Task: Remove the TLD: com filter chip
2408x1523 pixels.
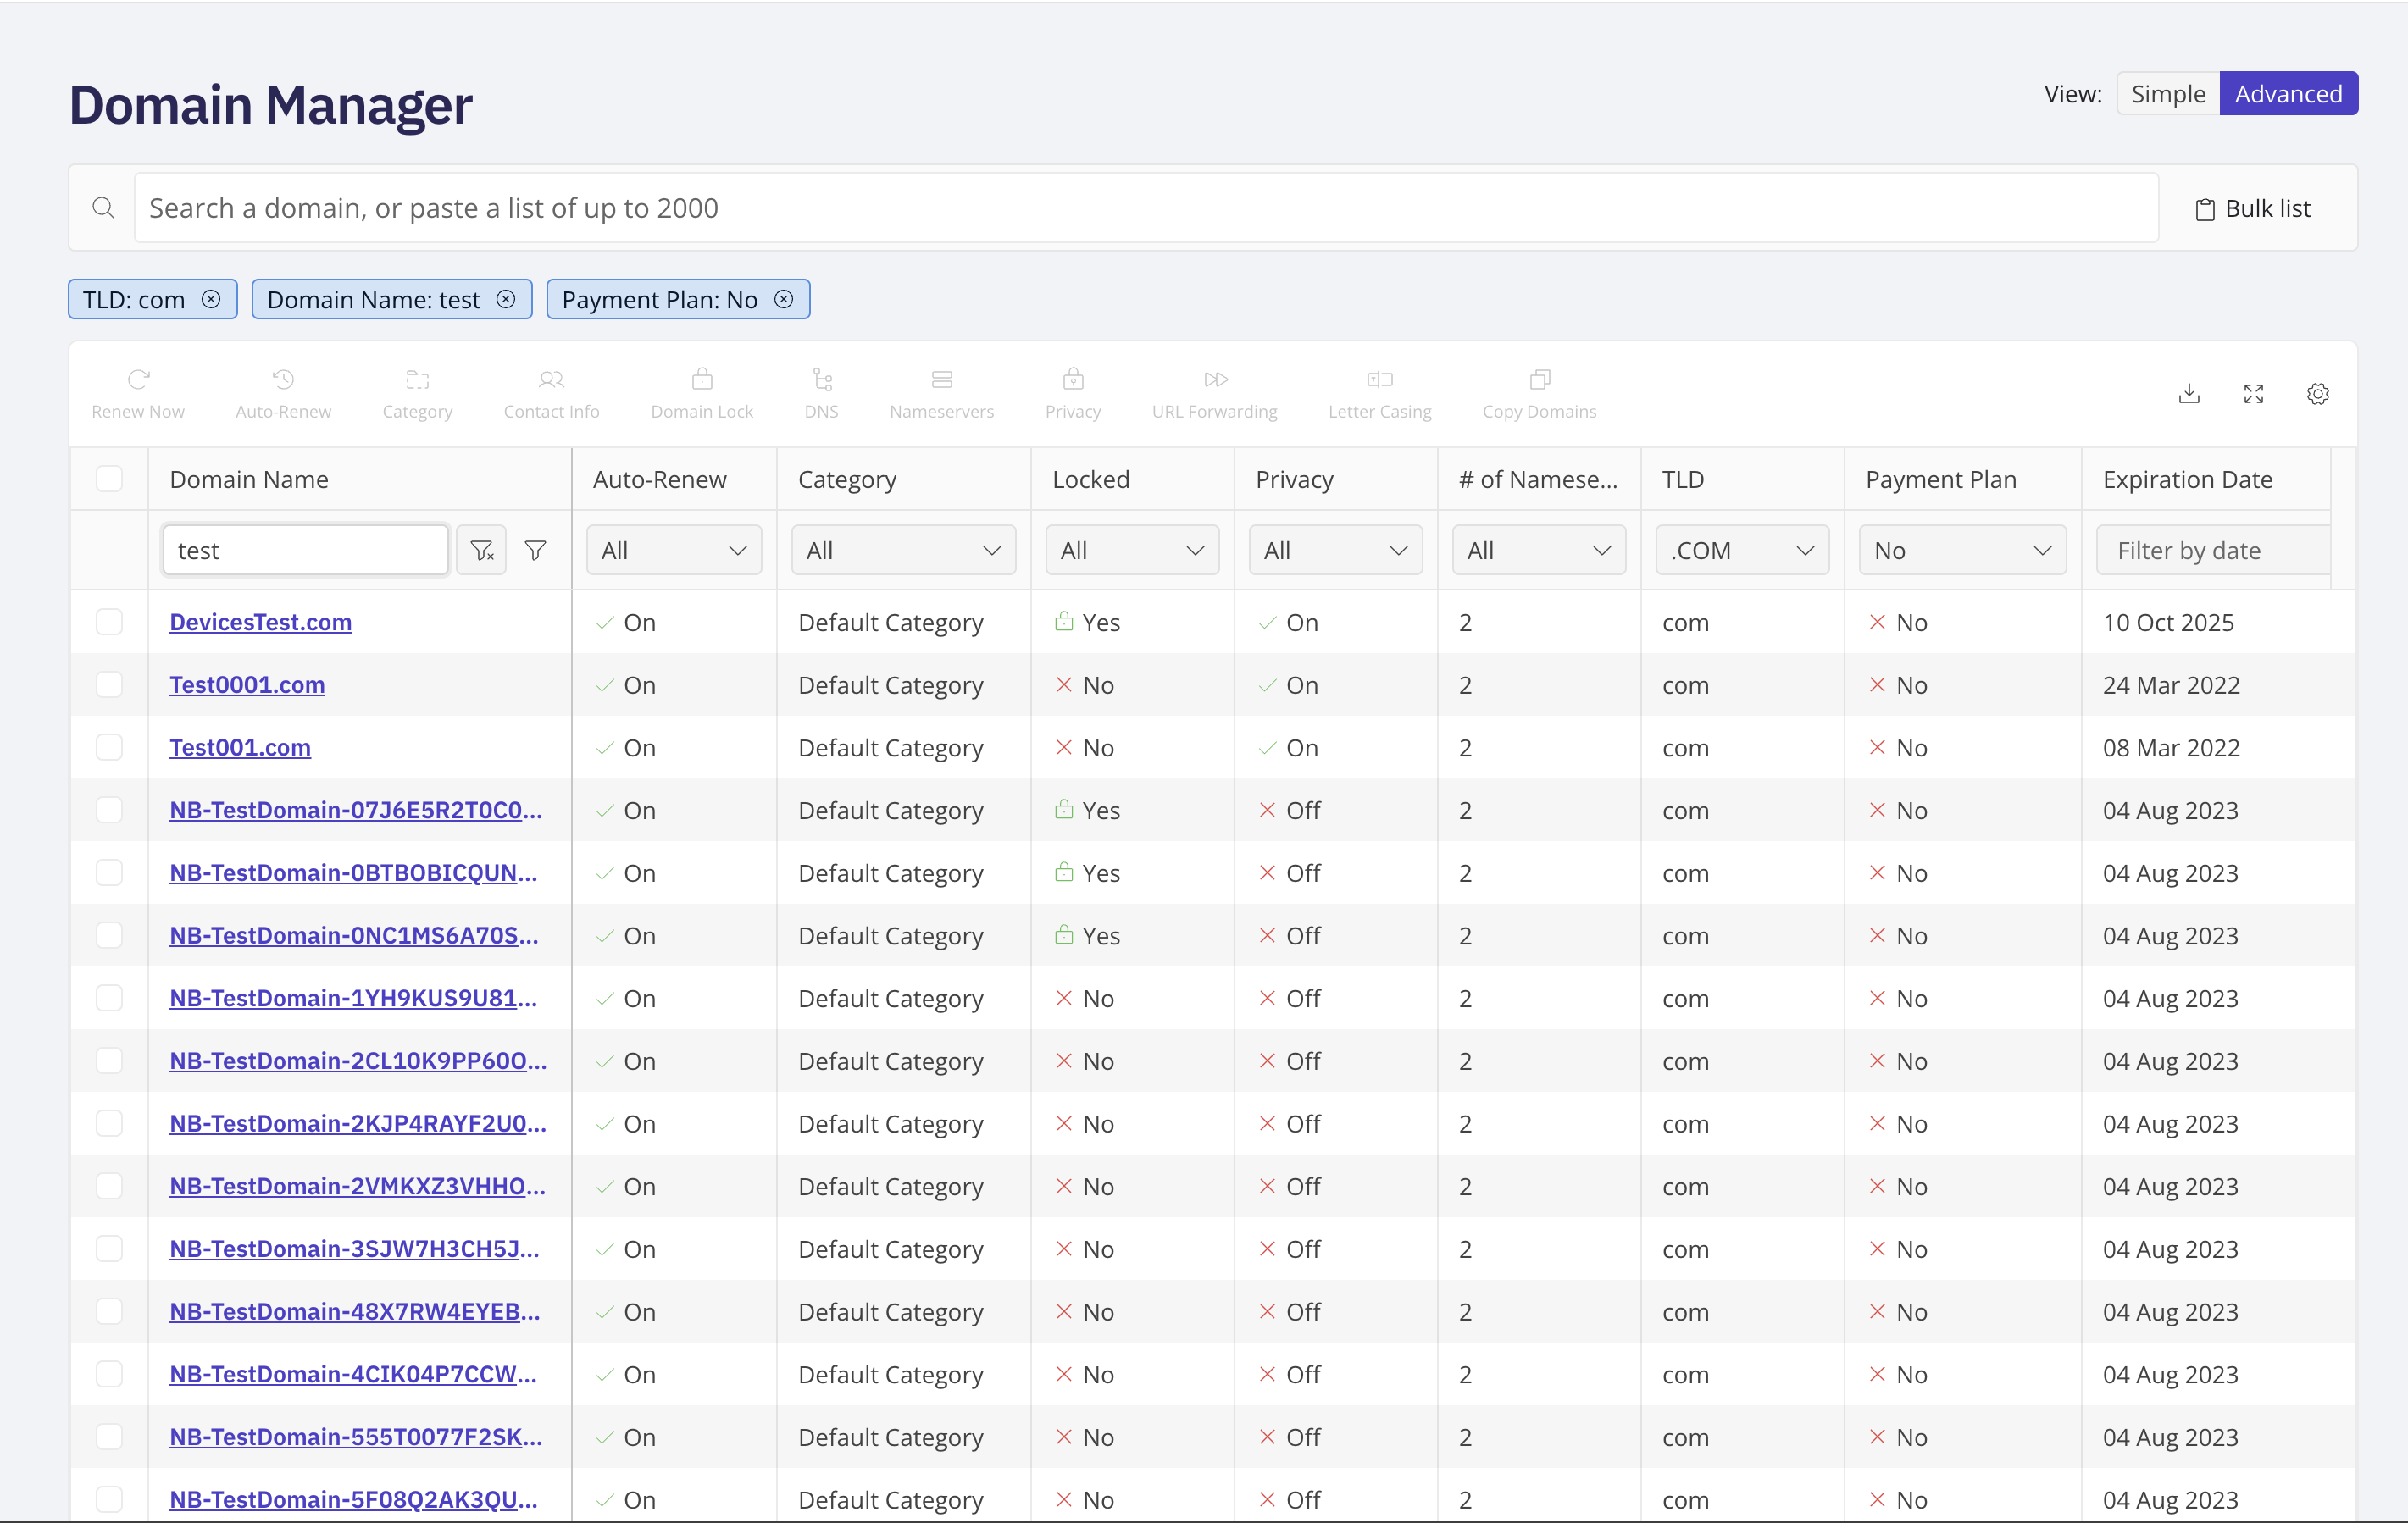Action: point(211,299)
